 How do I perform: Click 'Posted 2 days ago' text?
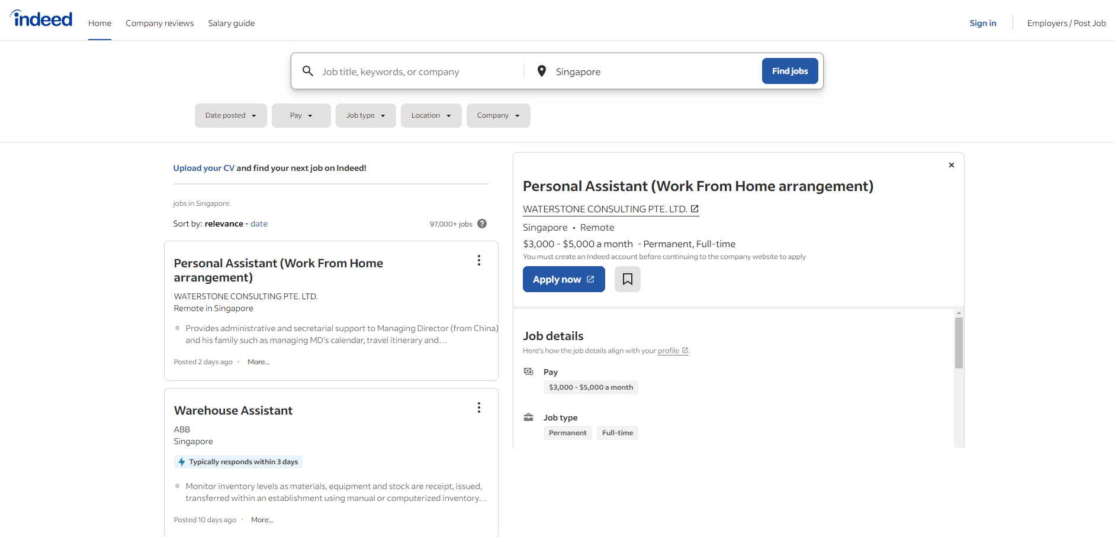203,362
